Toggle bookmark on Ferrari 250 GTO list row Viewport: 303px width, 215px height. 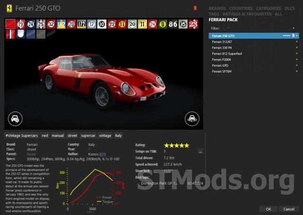tap(293, 35)
